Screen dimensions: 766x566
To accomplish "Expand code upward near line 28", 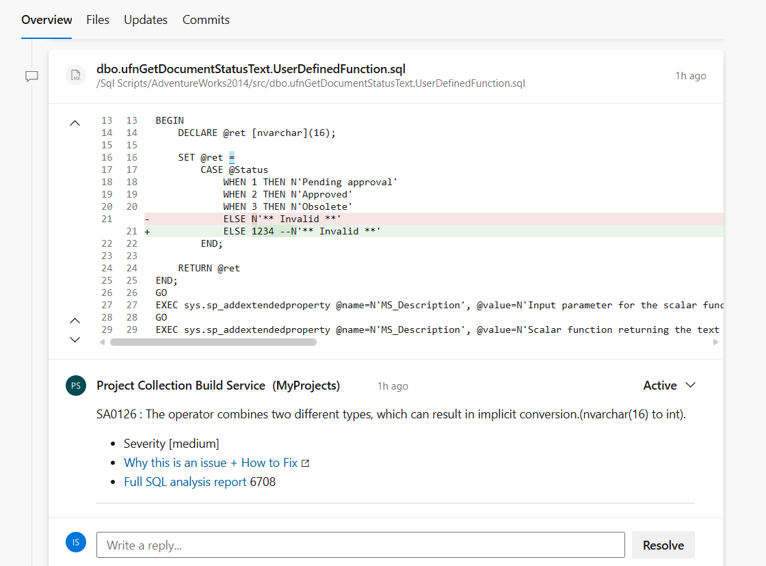I will (x=75, y=321).
